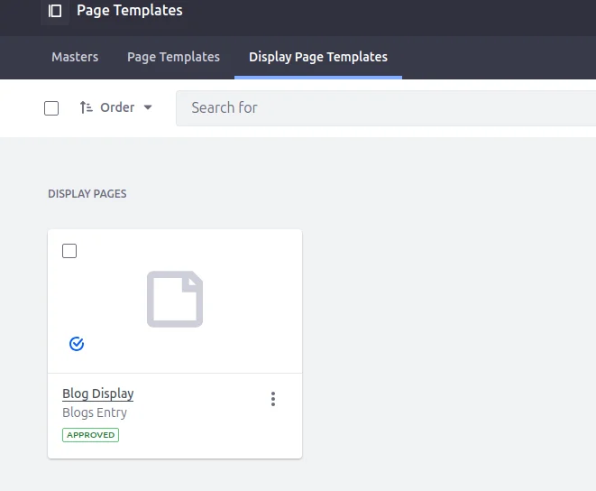This screenshot has width=596, height=491.
Task: Select the Display Page Templates tab
Action: click(x=317, y=57)
